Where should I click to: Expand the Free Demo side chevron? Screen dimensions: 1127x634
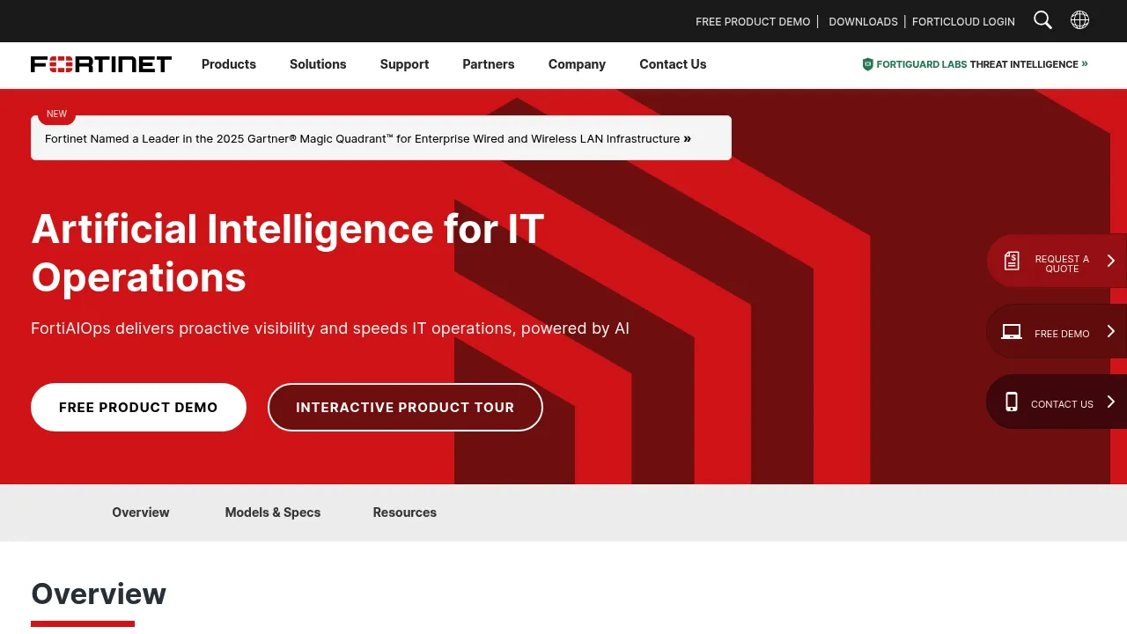[1111, 332]
